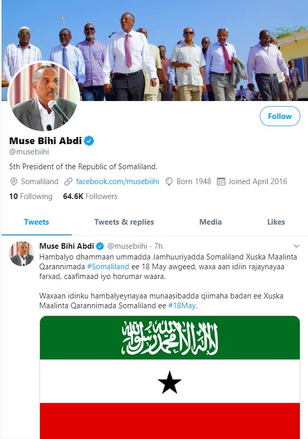This screenshot has height=439, width=308.
Task: Open the Media tab
Action: click(x=211, y=222)
